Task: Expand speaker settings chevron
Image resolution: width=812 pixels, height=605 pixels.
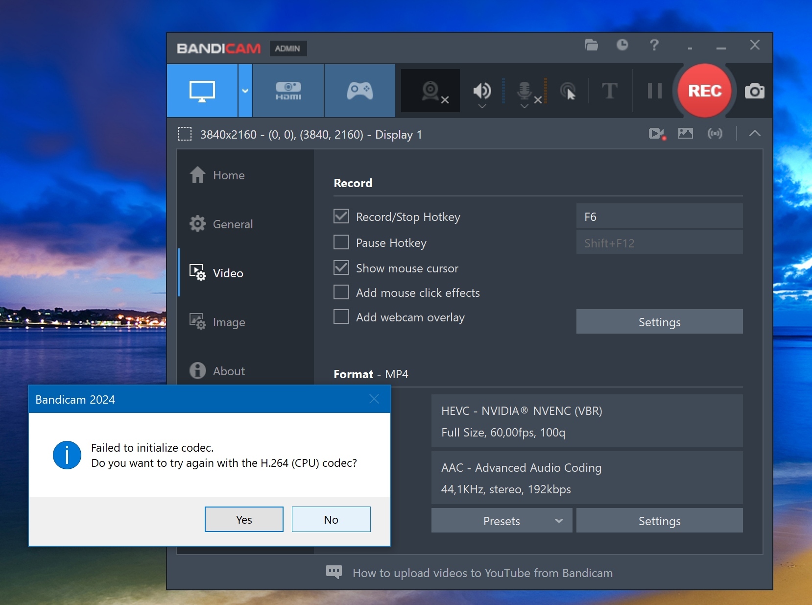Action: click(482, 106)
